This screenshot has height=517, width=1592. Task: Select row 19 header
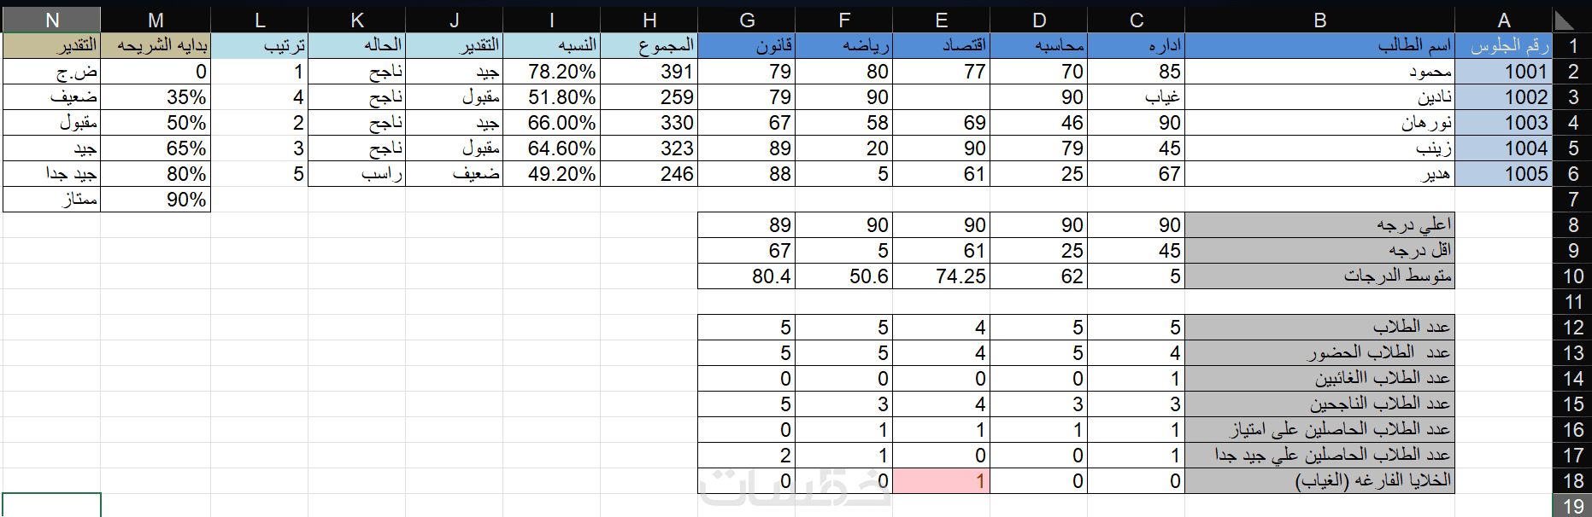pos(1572,506)
